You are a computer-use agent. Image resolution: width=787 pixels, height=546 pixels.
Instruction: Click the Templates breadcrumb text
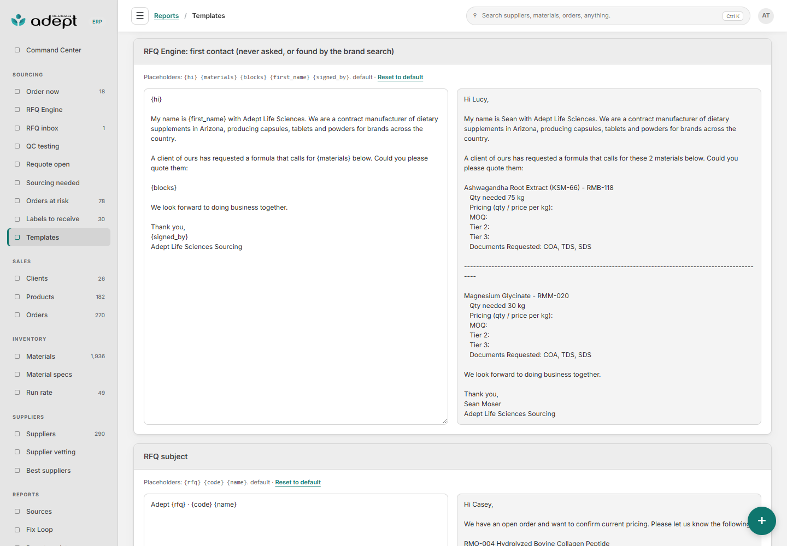click(x=209, y=16)
